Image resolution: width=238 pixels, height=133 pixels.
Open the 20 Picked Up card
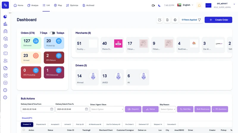pyautogui.click(x=54, y=43)
